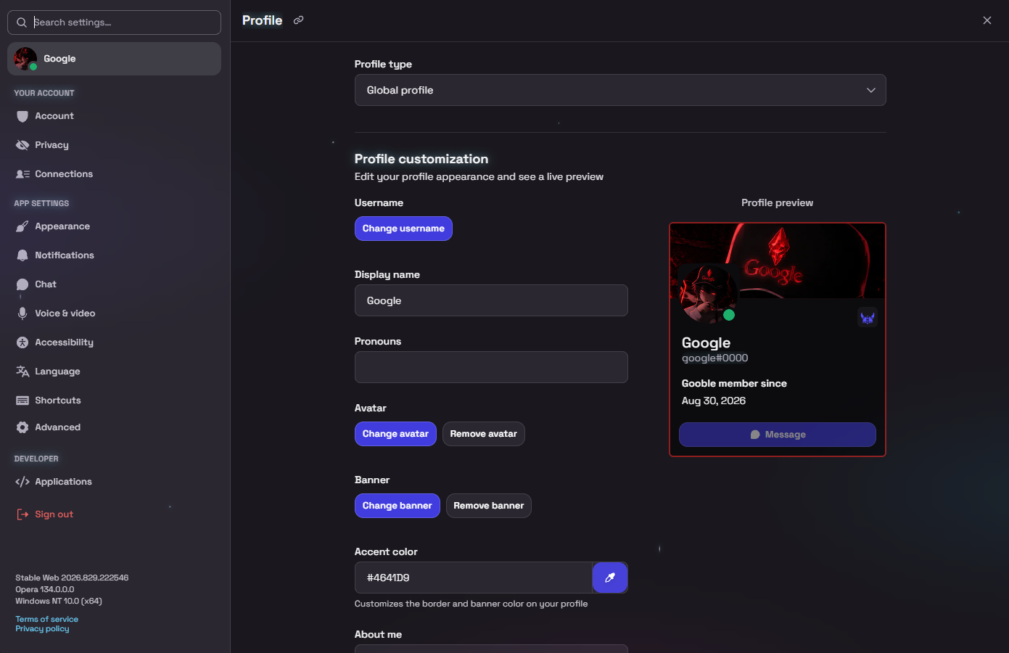Click the Remove avatar button
Screen dimensions: 1009x653
(x=484, y=434)
